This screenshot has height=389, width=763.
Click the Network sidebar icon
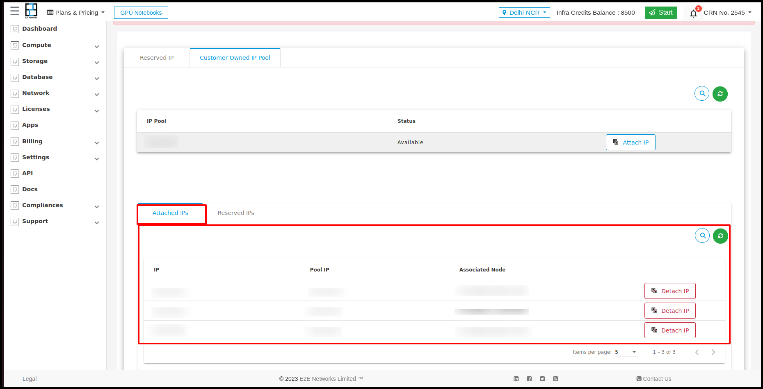click(x=15, y=93)
